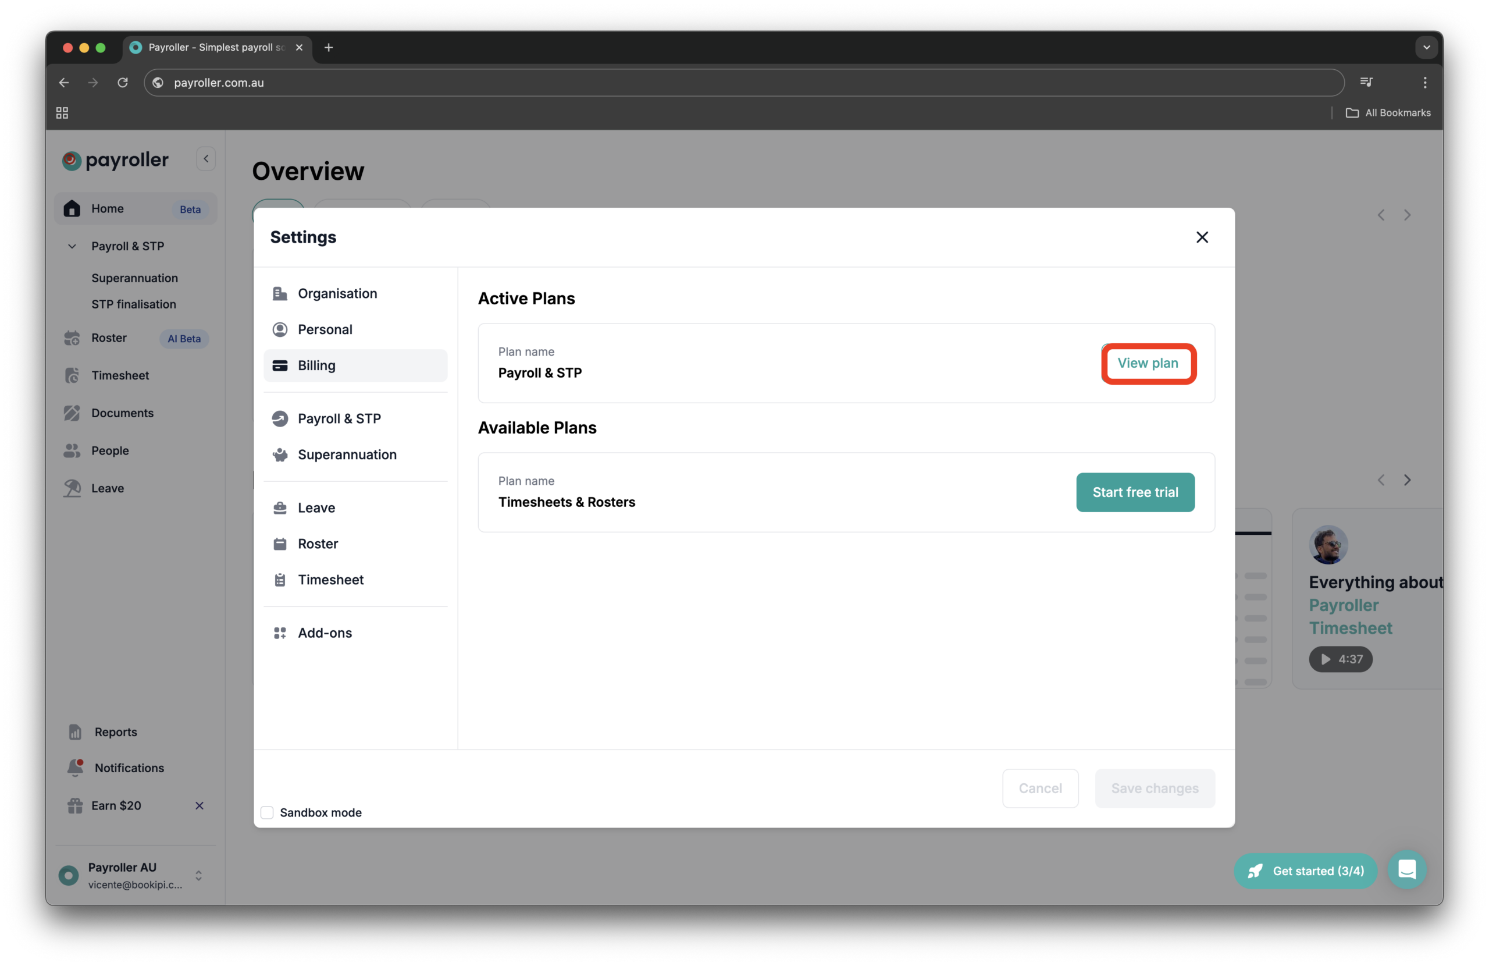Open the chat support bubble

pyautogui.click(x=1407, y=869)
